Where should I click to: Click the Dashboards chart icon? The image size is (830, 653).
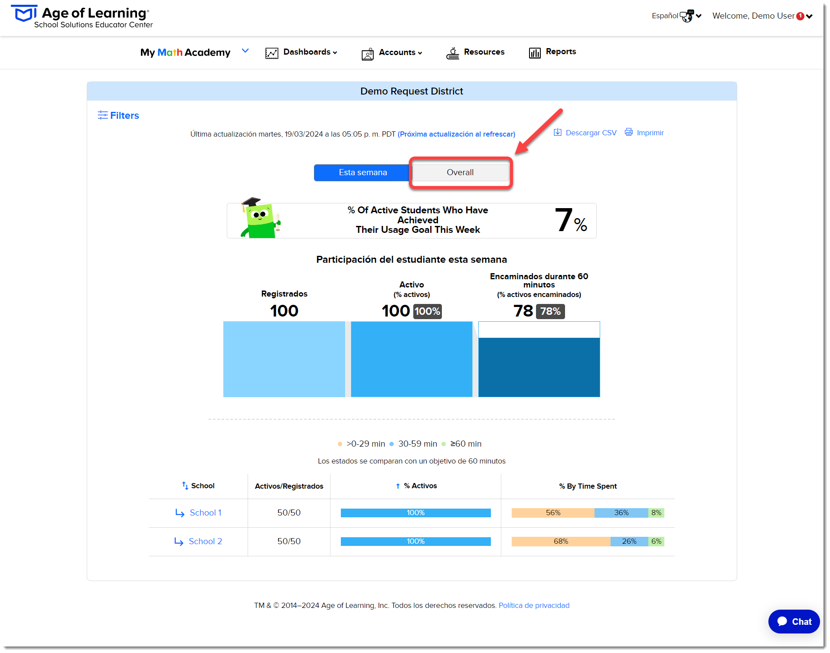[x=272, y=53]
